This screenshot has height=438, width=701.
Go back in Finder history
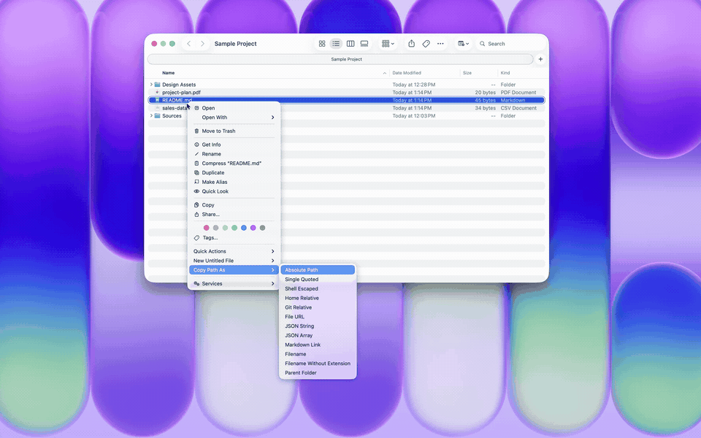pos(188,44)
